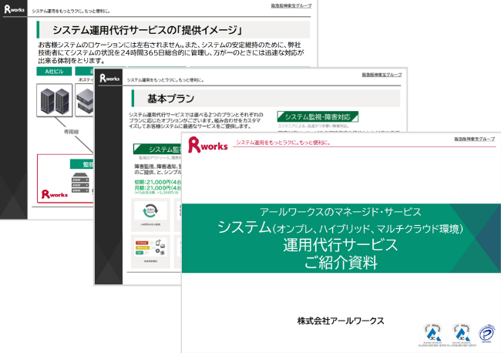This screenshot has height=353, width=501.
Task: Click the green 初期:21,000円 price text
Action: (x=158, y=182)
